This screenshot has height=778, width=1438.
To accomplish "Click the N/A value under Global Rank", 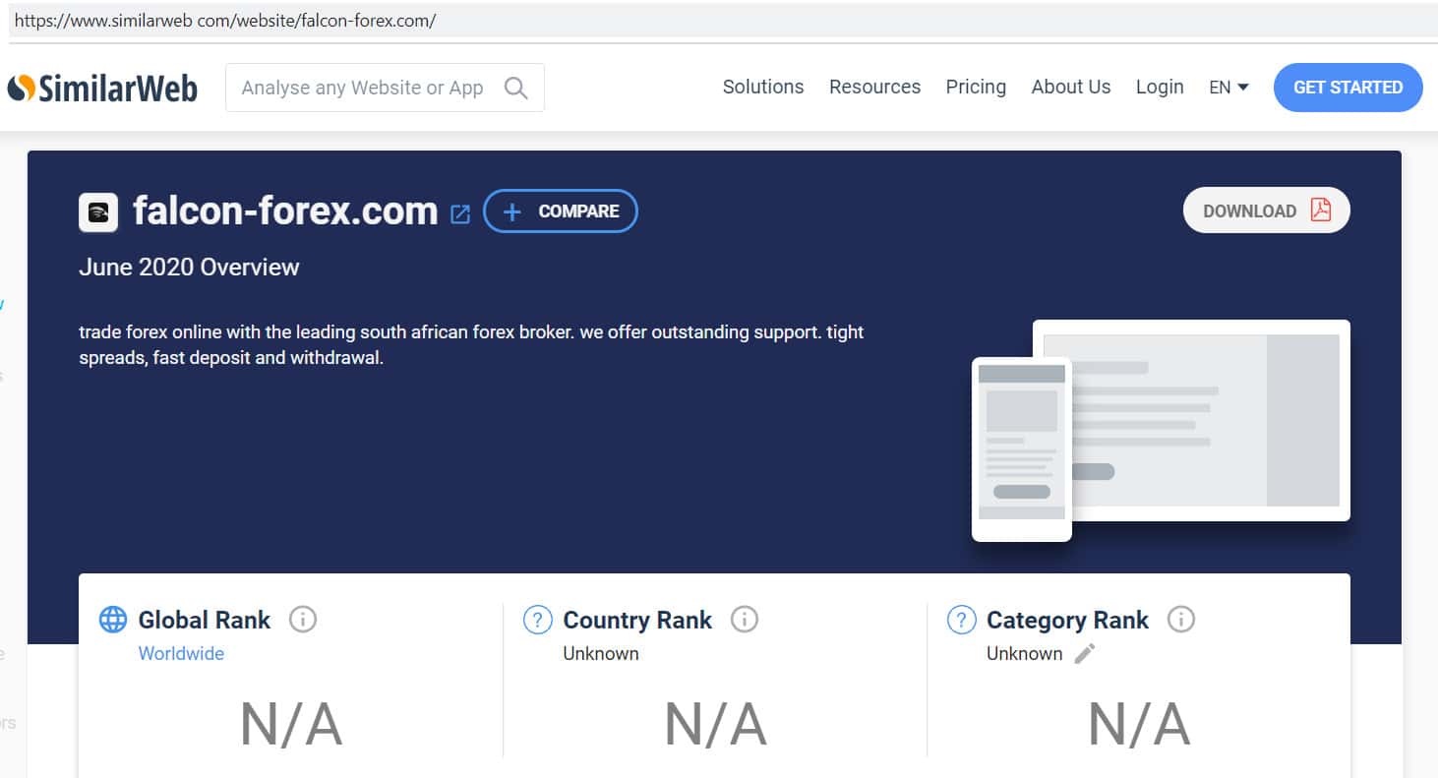I will pos(291,725).
